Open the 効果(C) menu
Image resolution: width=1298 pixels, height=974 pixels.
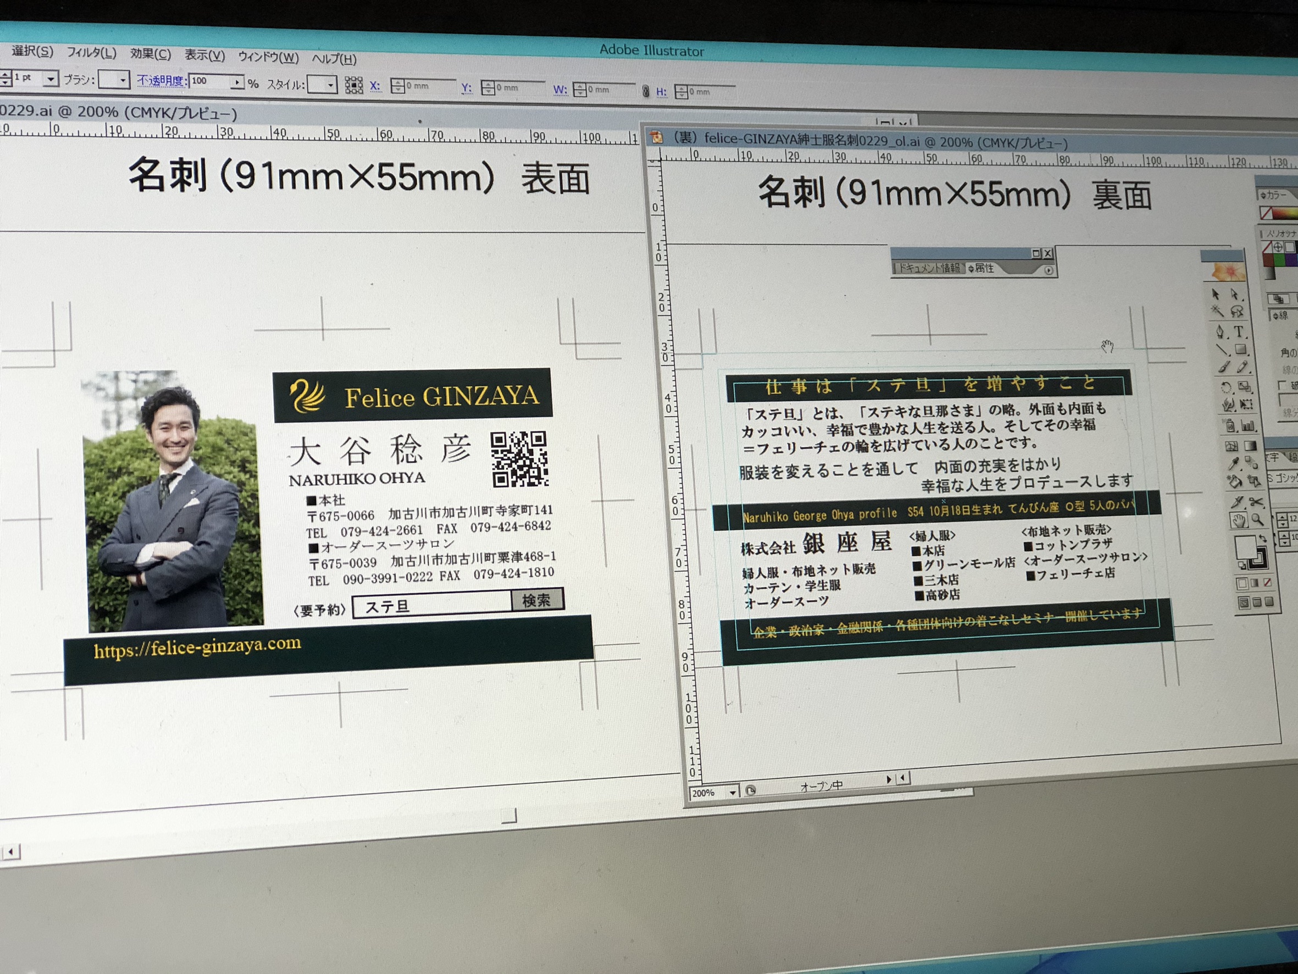coord(150,54)
